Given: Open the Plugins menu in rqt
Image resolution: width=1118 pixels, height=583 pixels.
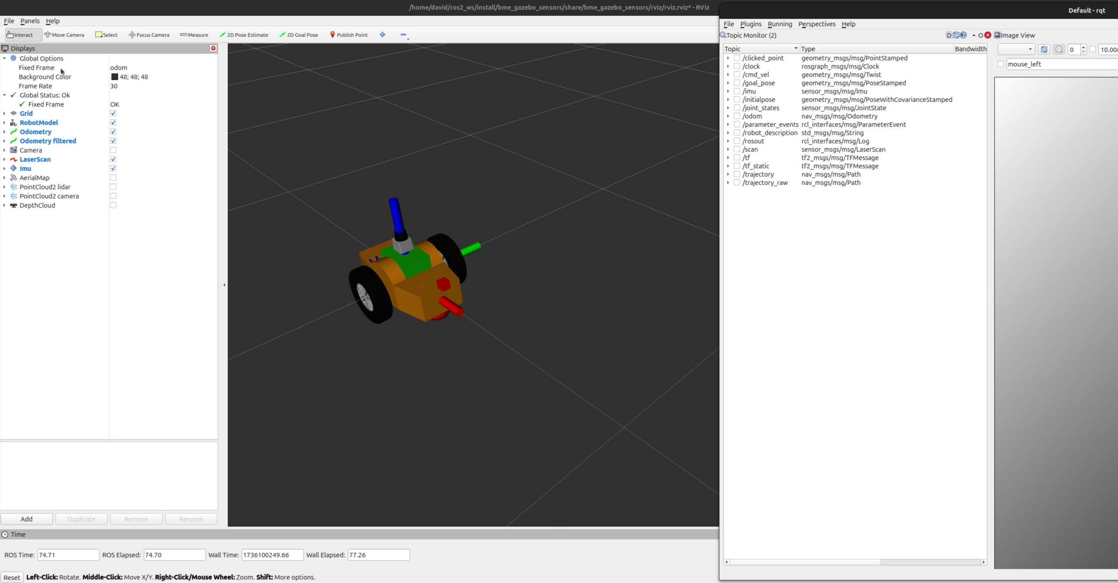Looking at the screenshot, I should click(750, 24).
